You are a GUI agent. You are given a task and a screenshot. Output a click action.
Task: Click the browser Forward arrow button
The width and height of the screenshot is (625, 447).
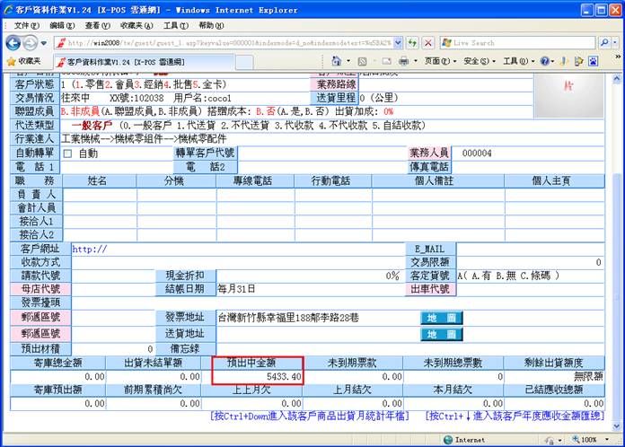(32, 42)
